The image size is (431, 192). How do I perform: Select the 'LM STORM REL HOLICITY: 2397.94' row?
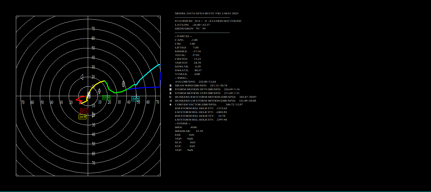click(x=201, y=120)
